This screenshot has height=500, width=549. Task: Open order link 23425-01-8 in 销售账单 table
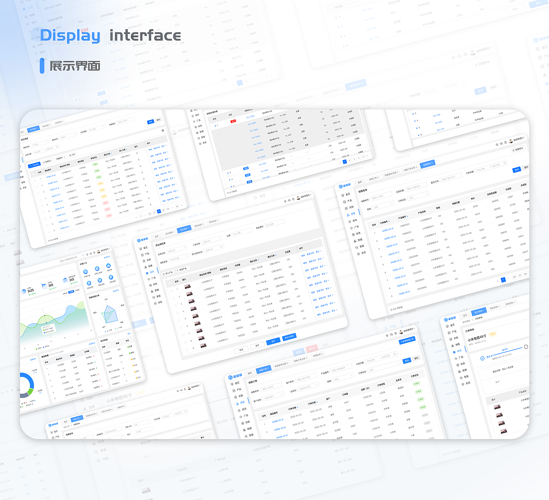pos(392,245)
